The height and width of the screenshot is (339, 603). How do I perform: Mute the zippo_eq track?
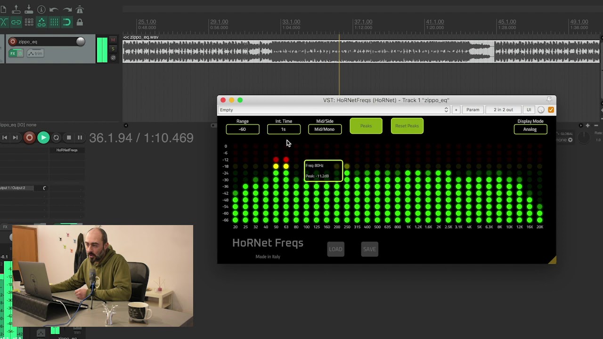[x=113, y=40]
